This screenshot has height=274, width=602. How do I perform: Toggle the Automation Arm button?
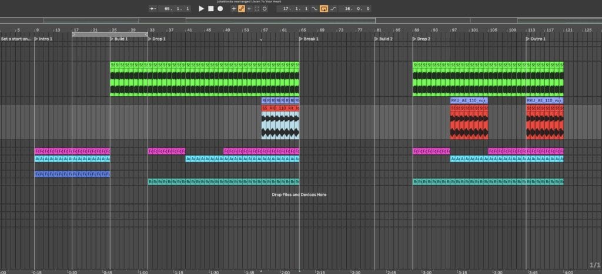pyautogui.click(x=241, y=9)
